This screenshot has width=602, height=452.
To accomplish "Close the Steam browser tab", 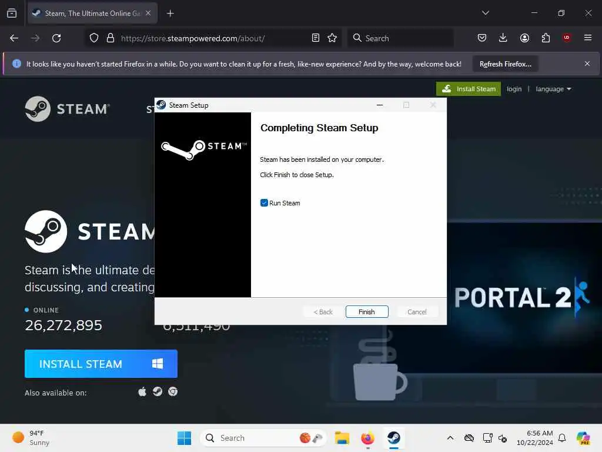I will tap(148, 13).
